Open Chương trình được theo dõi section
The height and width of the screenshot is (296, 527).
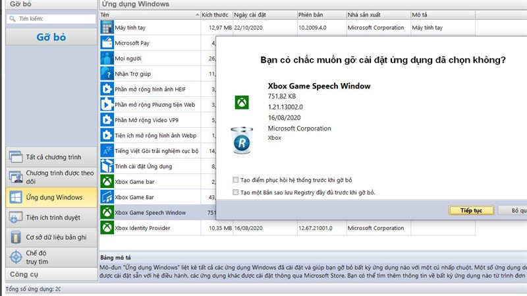(x=51, y=177)
